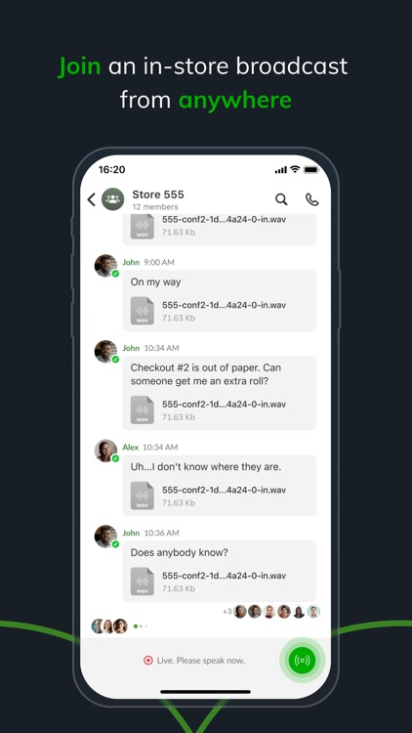
Task: Tap the green live broadcast button
Action: click(x=303, y=660)
